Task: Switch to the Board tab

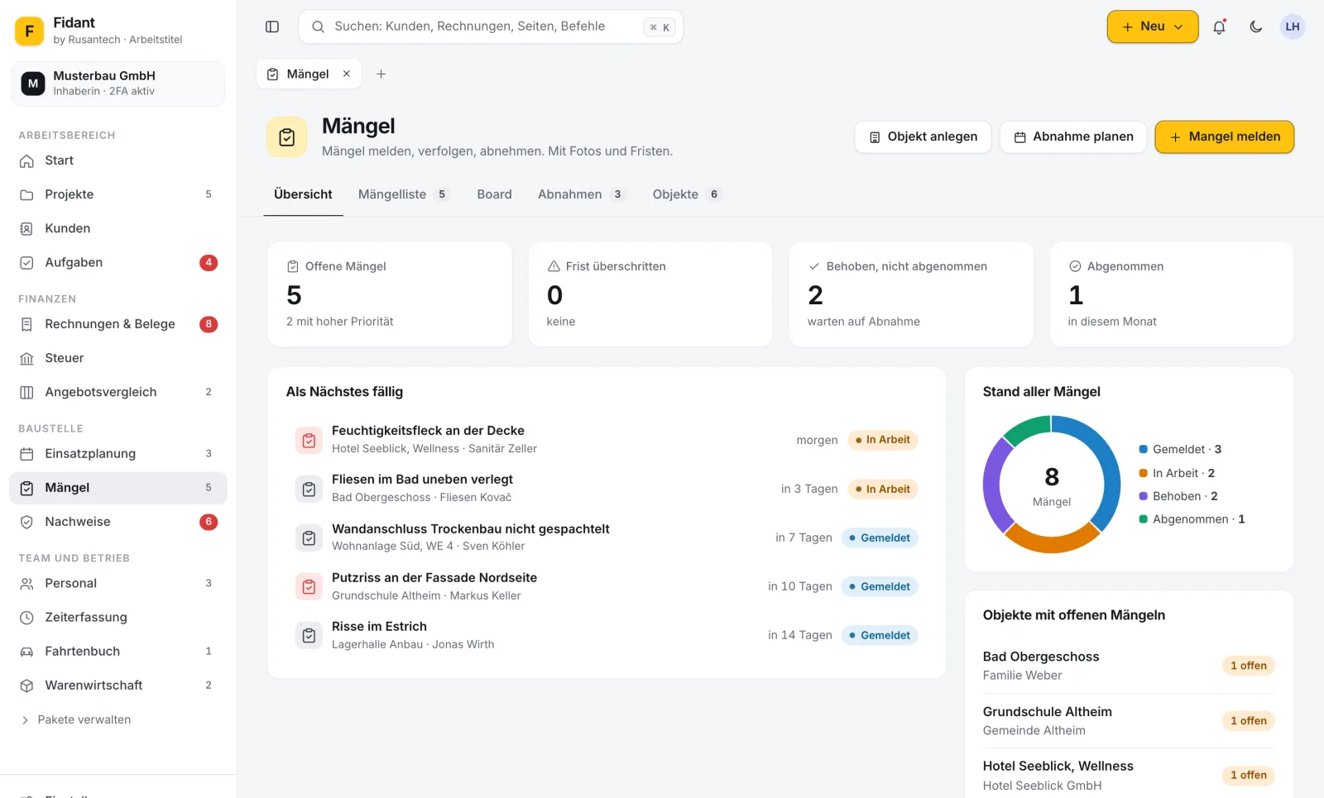Action: coord(494,194)
